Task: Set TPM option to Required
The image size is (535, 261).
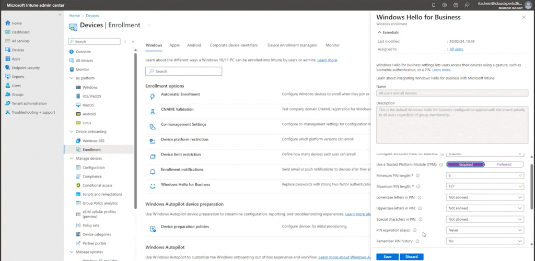Action: pyautogui.click(x=466, y=164)
